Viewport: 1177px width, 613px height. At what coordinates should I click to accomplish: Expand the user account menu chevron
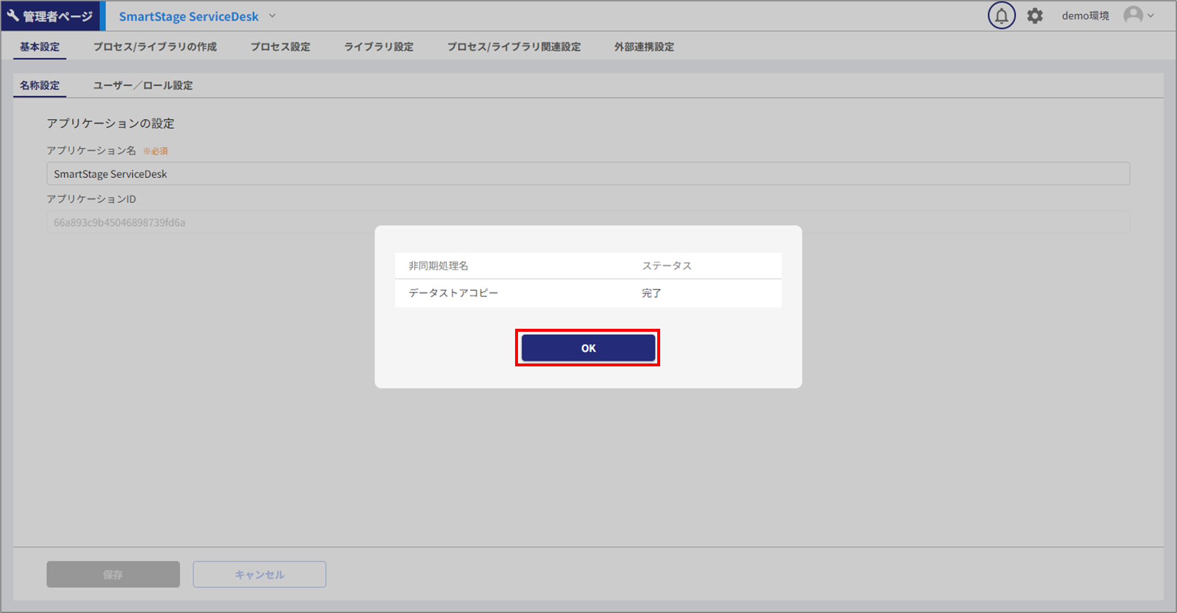1151,16
